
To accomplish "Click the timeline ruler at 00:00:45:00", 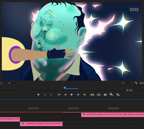I will click(x=73, y=108).
